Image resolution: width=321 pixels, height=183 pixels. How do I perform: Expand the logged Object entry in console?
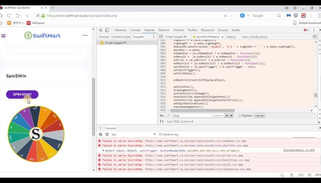[x=103, y=151]
